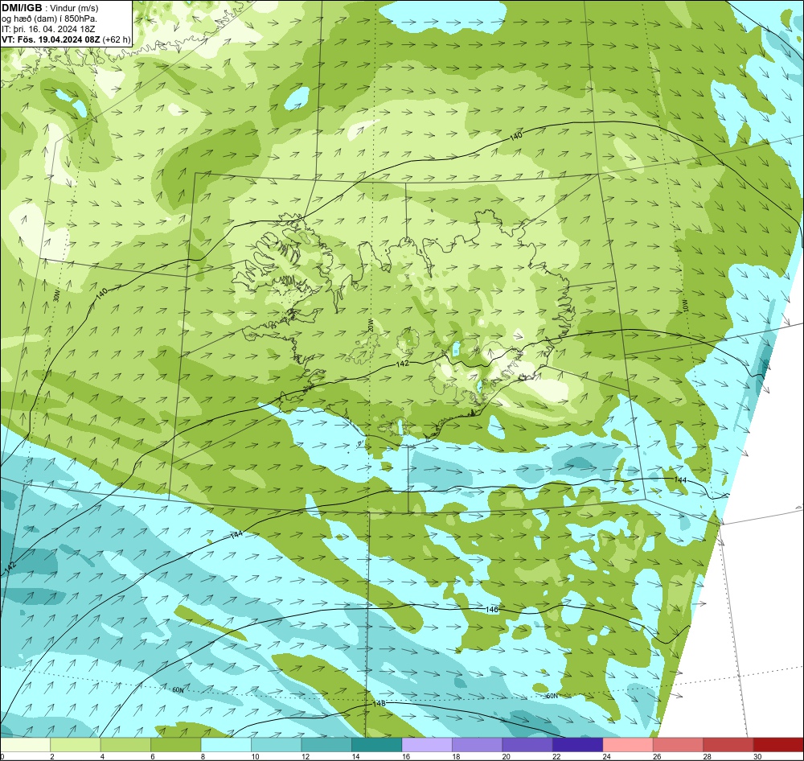Select the 'IT: þri. 16. 04. 2024 18Z' line

click(x=48, y=29)
